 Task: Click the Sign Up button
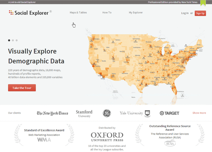coord(200,13)
